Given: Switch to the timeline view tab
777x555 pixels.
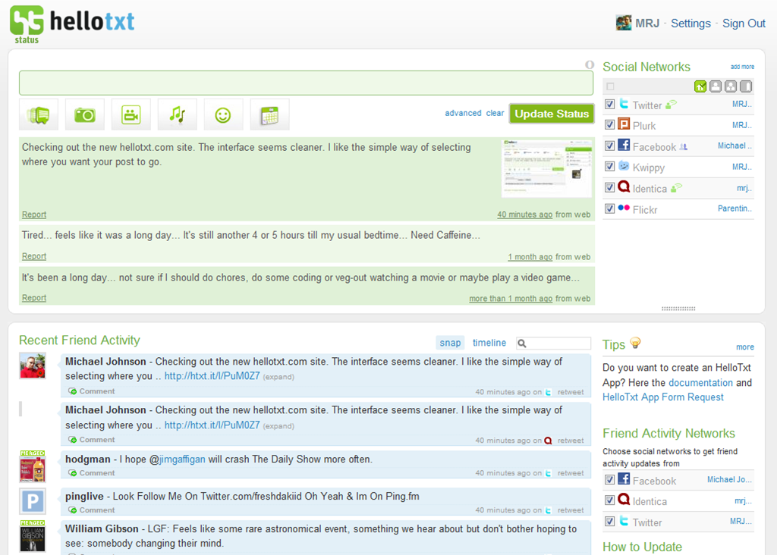Looking at the screenshot, I should pos(489,343).
